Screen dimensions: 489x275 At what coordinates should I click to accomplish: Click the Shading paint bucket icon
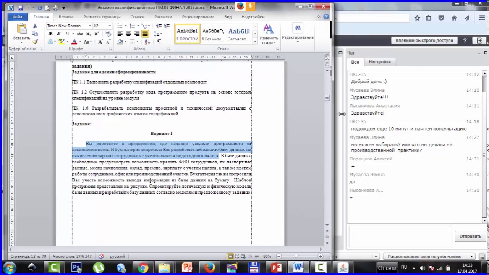tap(120, 42)
